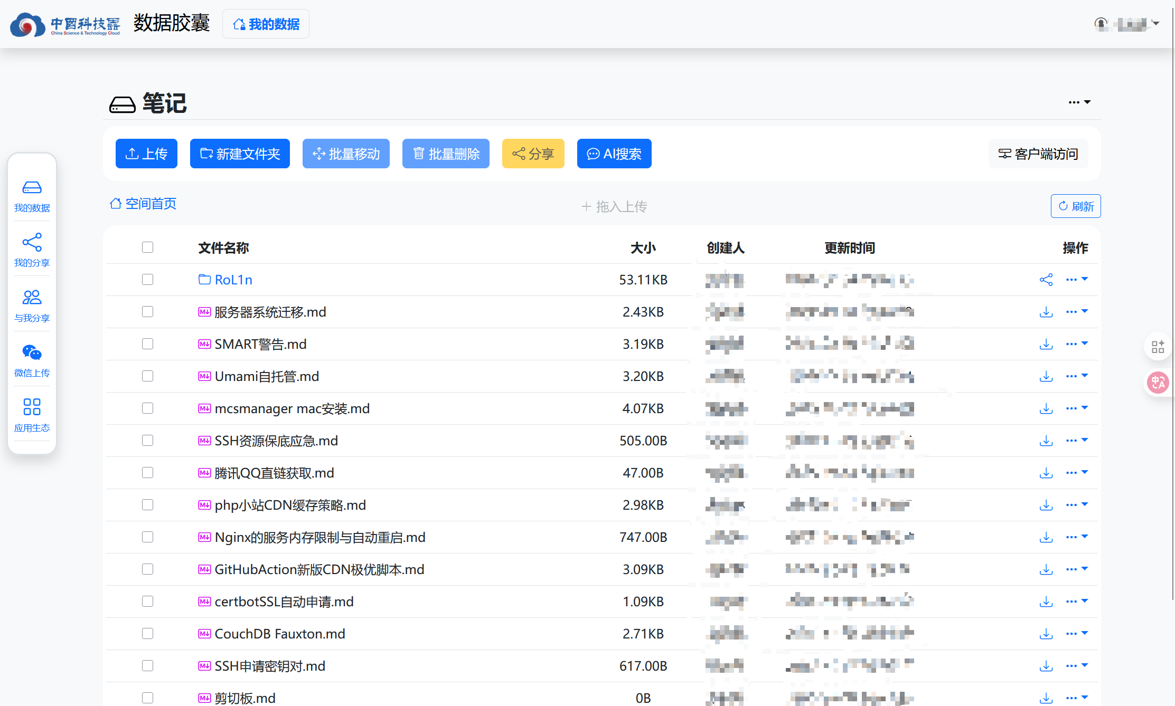The height and width of the screenshot is (706, 1175).
Task: Click the share icon for RoL1n folder
Action: [x=1046, y=280]
